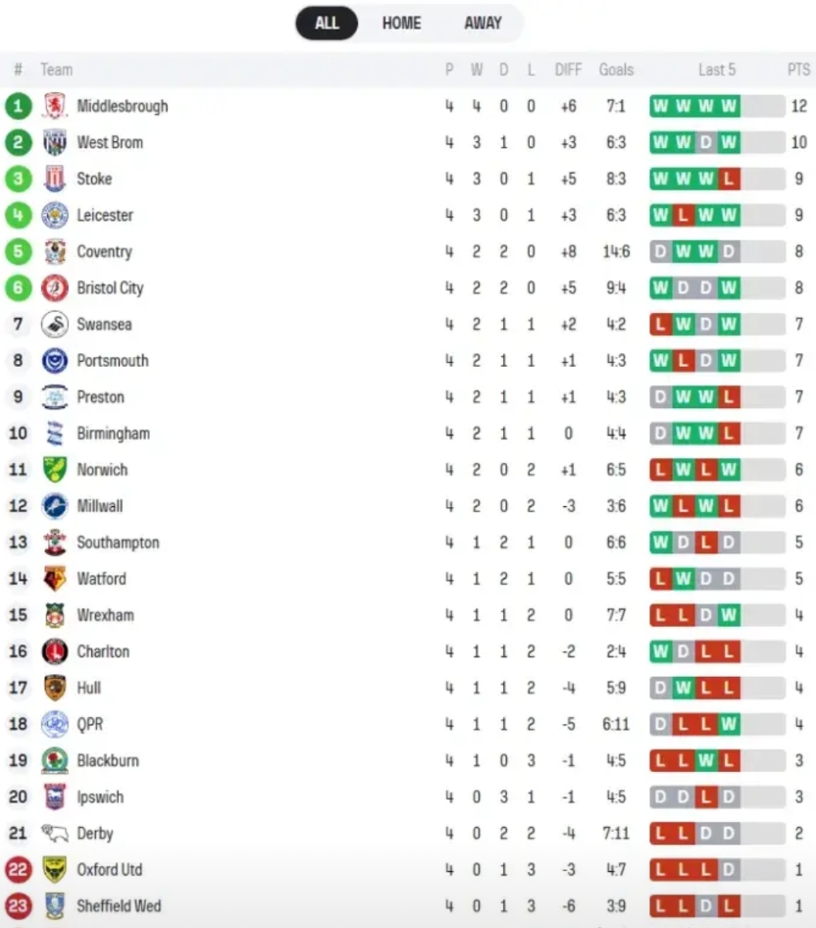Switch to the AWAY table tab
Screen dimensions: 816x928
pos(483,24)
